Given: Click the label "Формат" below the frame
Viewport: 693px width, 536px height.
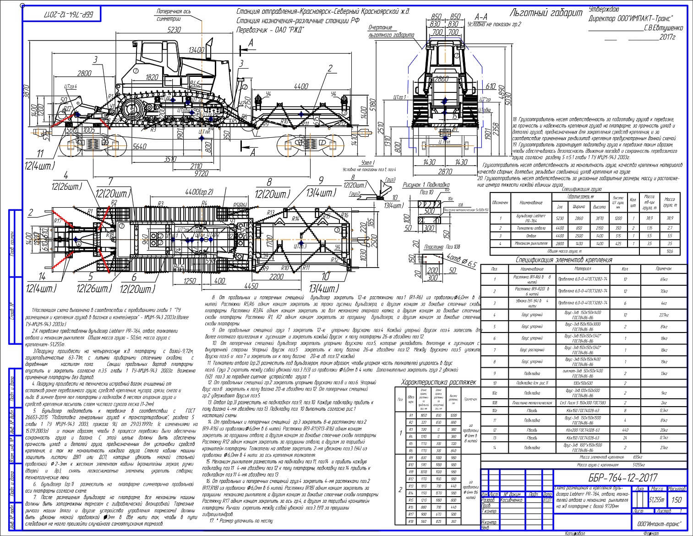Looking at the screenshot, I should pos(650,533).
